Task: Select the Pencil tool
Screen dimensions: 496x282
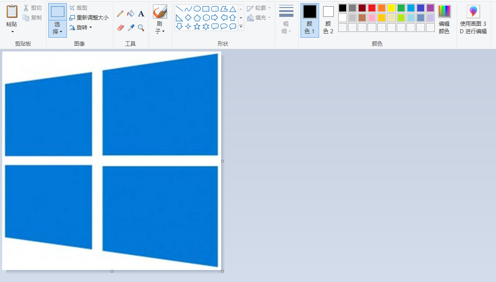Action: (120, 14)
